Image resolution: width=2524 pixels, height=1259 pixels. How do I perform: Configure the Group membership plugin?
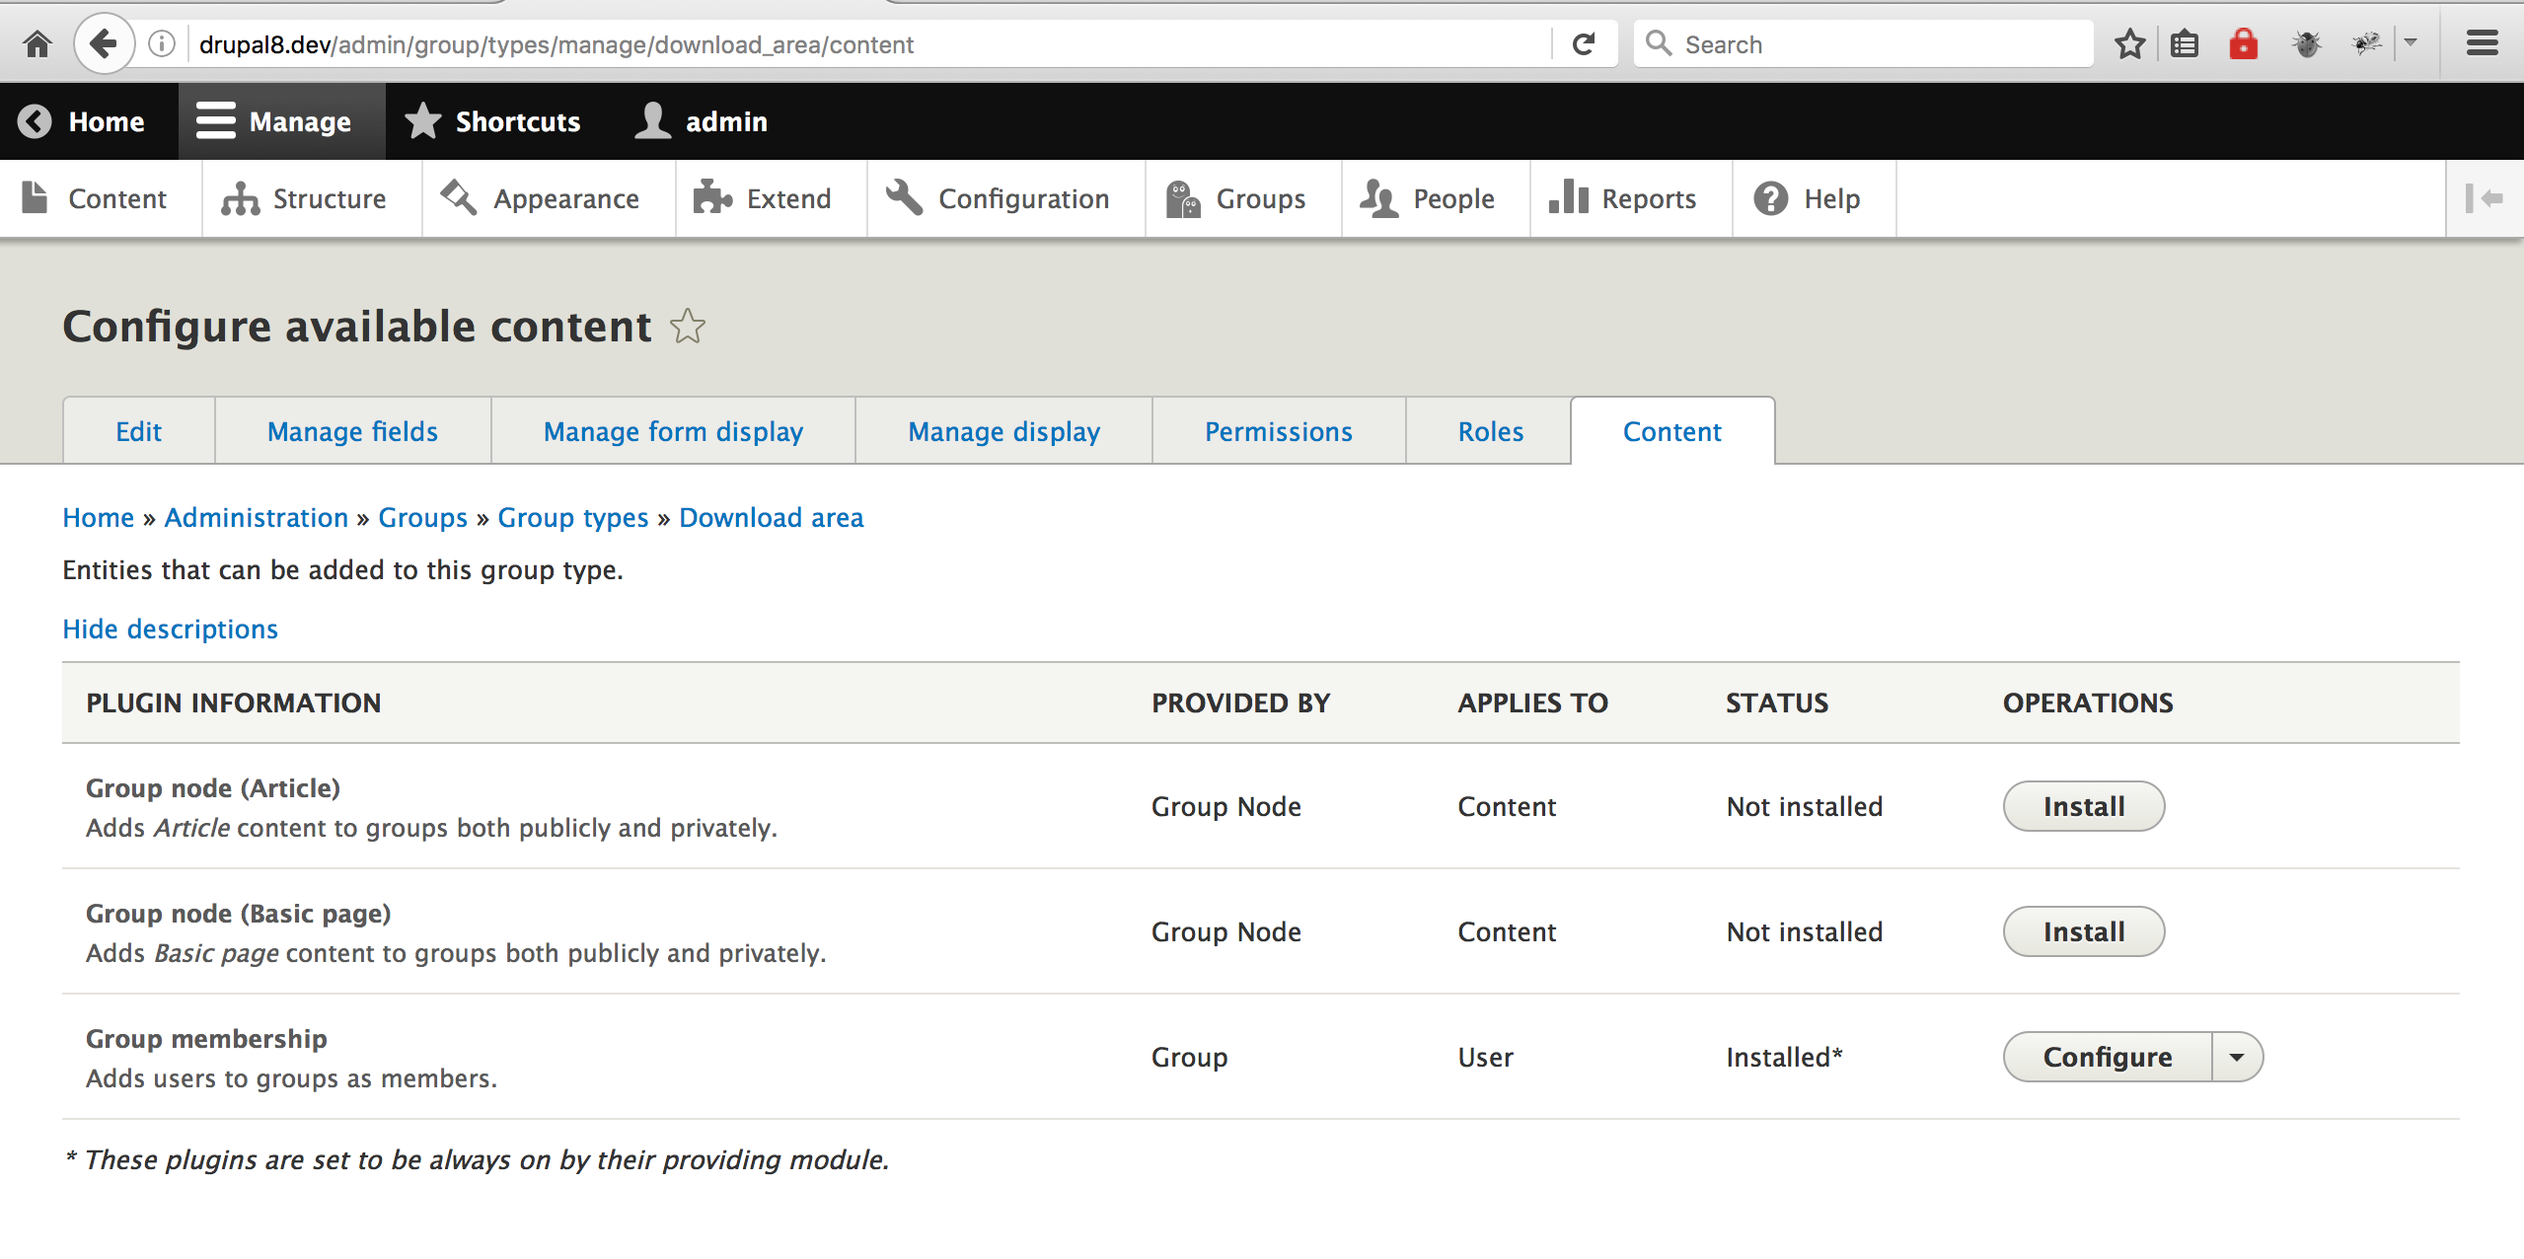point(2108,1057)
